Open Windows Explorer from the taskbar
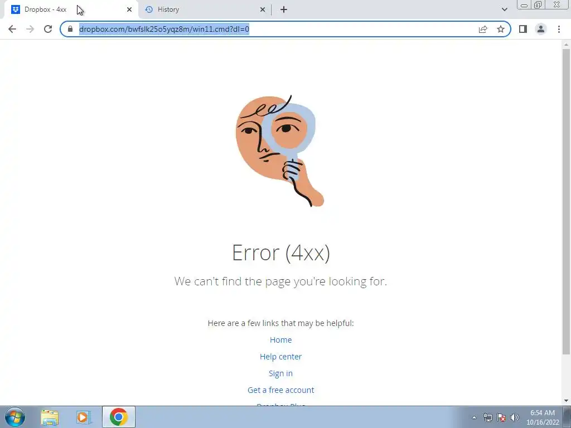571x428 pixels. click(50, 417)
